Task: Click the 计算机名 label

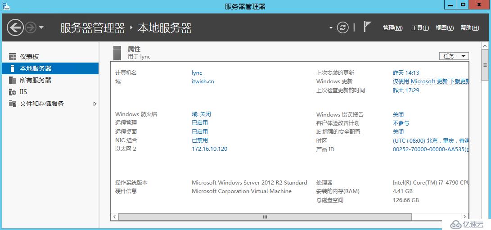Action: pyautogui.click(x=126, y=73)
